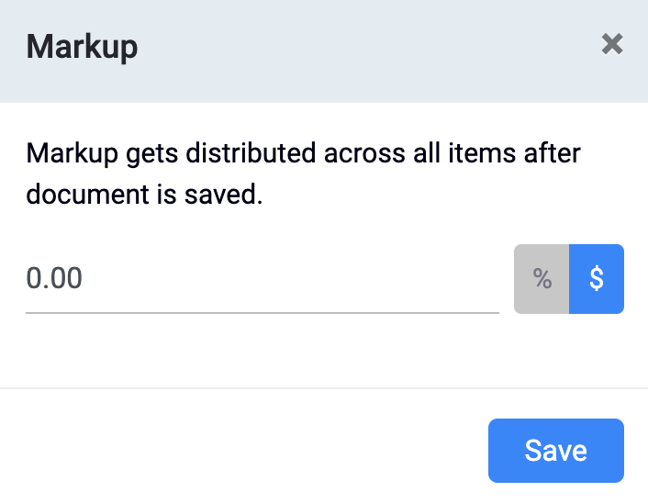Hit the gray percent button
This screenshot has height=503, width=648.
pos(542,279)
